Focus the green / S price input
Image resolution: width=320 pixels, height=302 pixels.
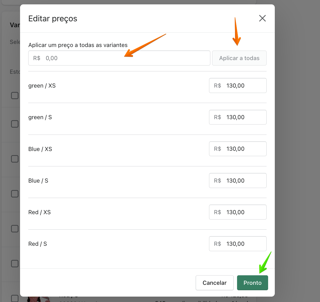[x=238, y=117]
